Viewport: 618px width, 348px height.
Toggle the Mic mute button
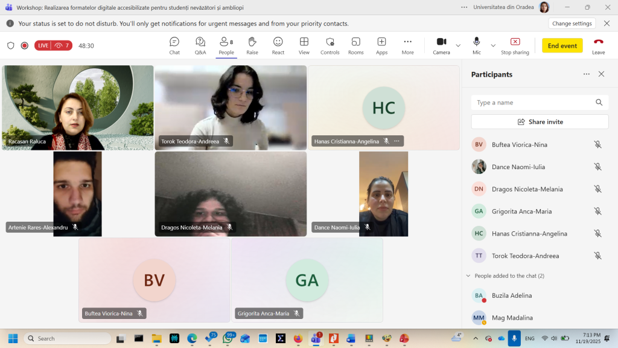click(x=477, y=45)
